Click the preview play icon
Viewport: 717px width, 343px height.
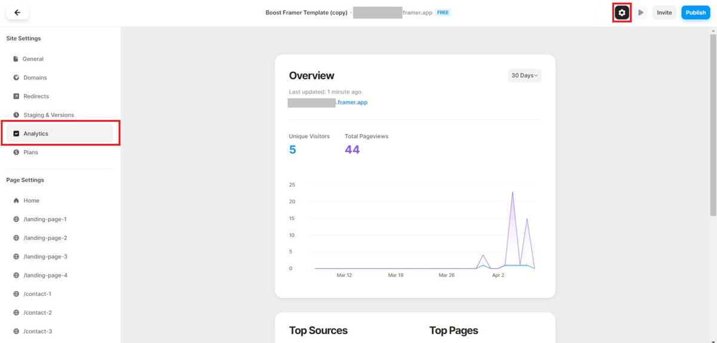pos(641,13)
